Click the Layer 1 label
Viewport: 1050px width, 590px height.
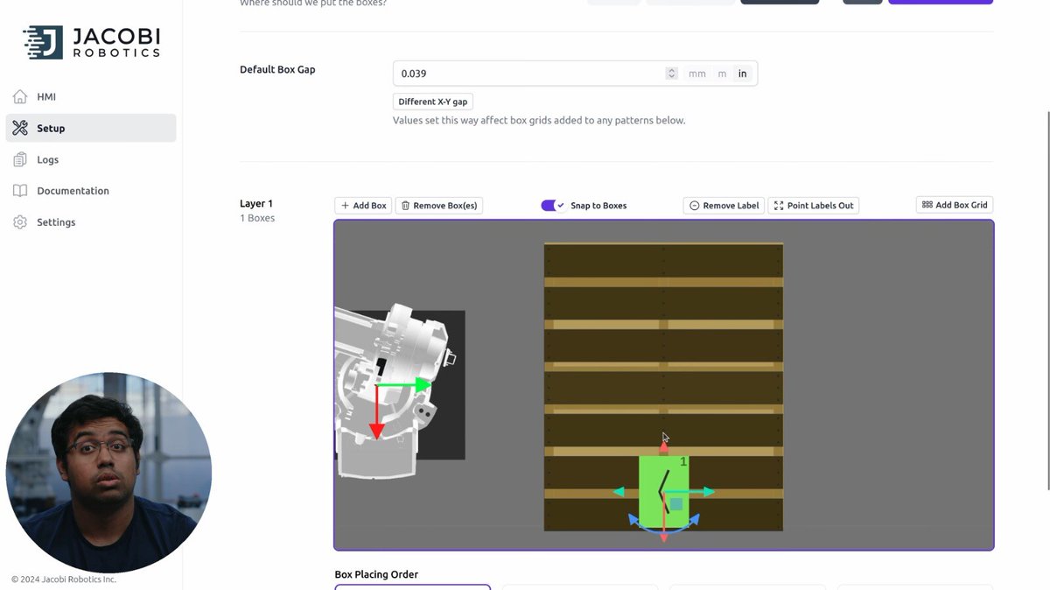[256, 203]
